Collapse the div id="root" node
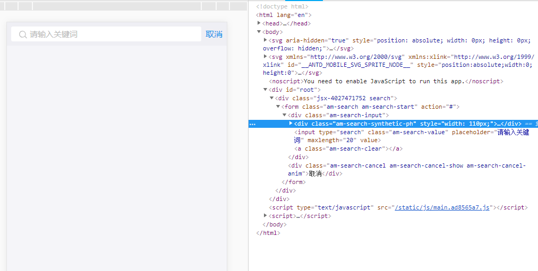The height and width of the screenshot is (271, 538). [265, 90]
